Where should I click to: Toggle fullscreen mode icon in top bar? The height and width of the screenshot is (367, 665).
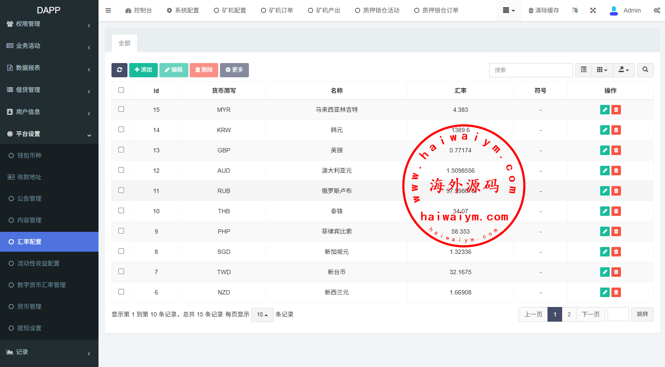coord(593,10)
